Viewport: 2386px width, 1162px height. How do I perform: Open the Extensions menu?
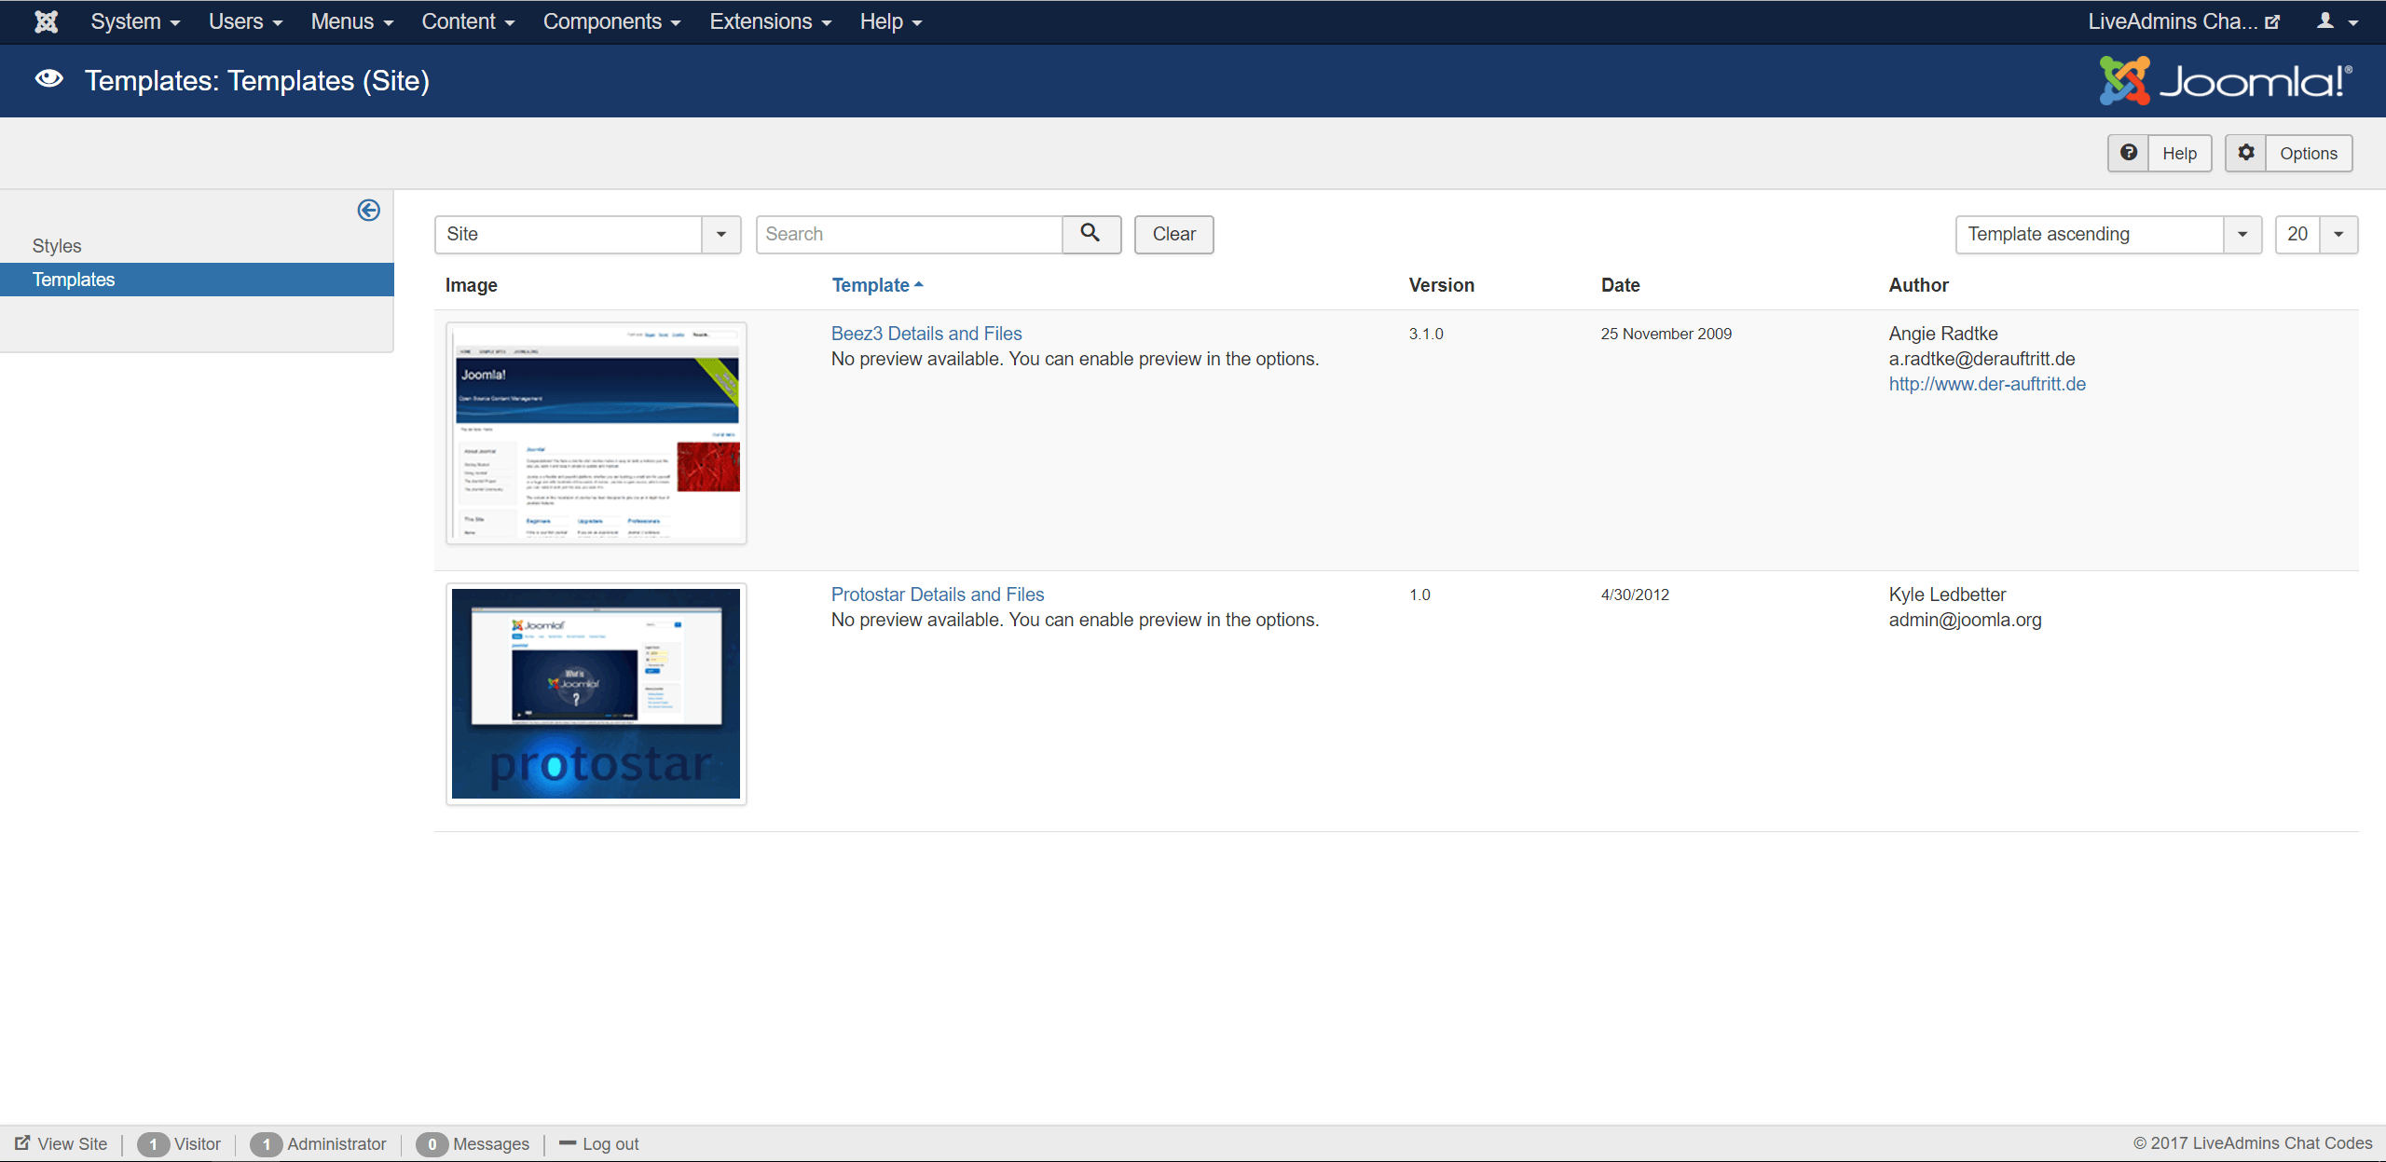770,21
